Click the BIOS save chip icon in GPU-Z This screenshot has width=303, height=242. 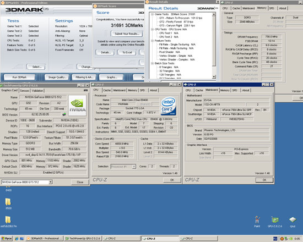coord(64,114)
